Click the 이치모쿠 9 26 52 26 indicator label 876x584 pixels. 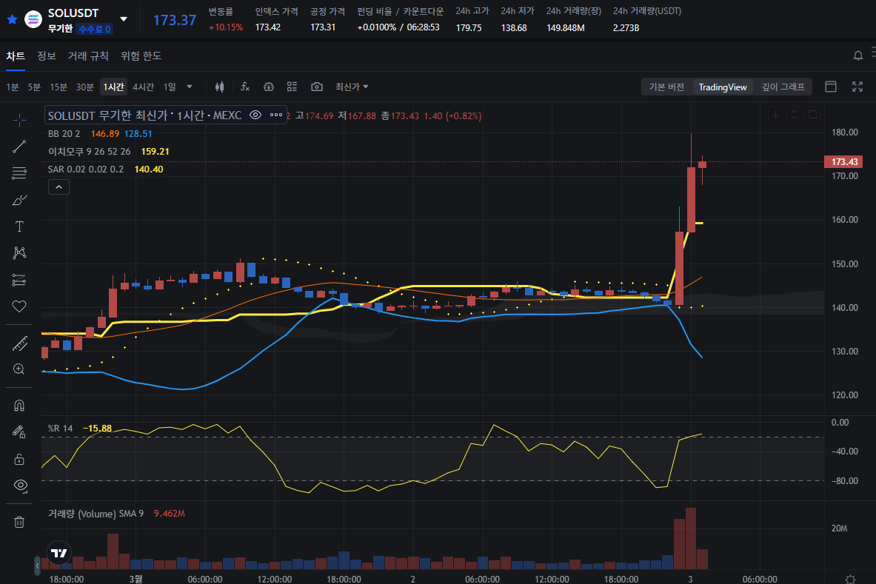pos(90,151)
